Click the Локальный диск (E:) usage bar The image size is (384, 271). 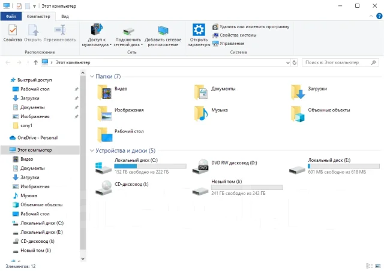[x=344, y=166]
